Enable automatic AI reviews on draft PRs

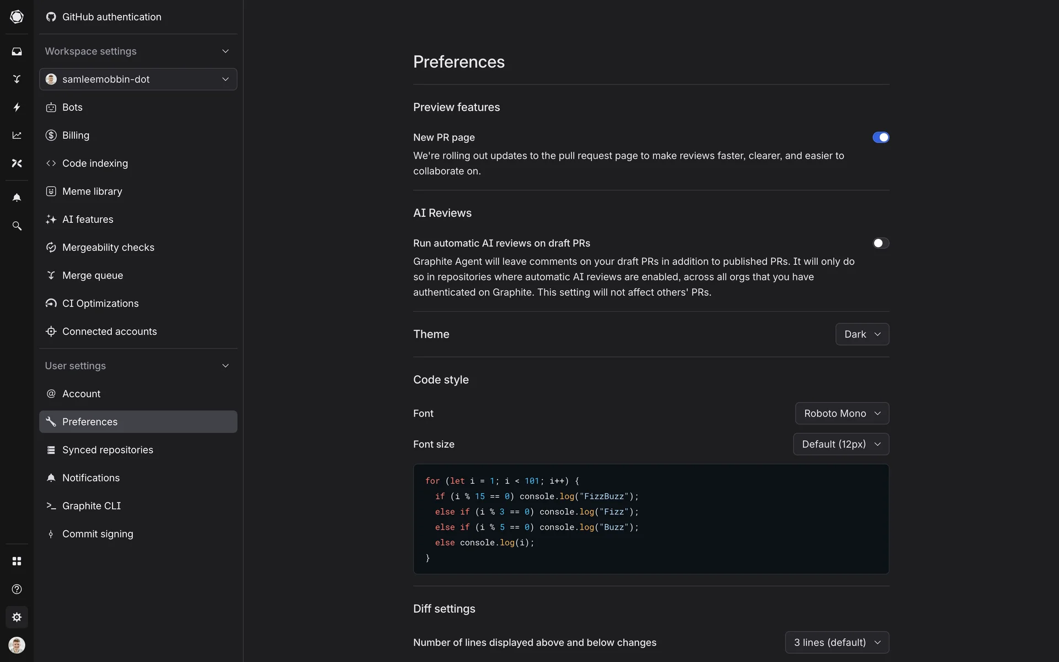pos(880,243)
